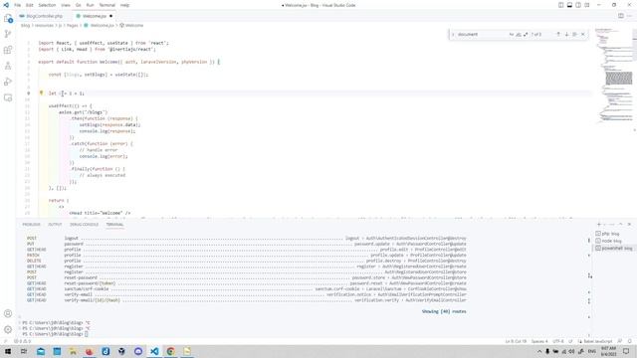Go to previous match in find widget

click(558, 35)
